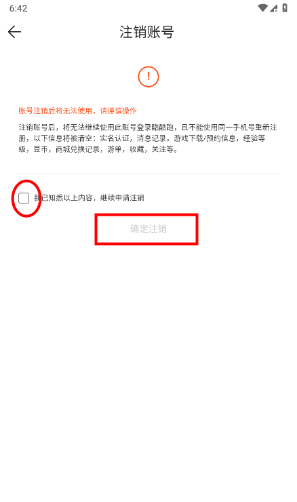This screenshot has width=297, height=502.
Task: Tap the cellular signal status icon
Action: [274, 8]
